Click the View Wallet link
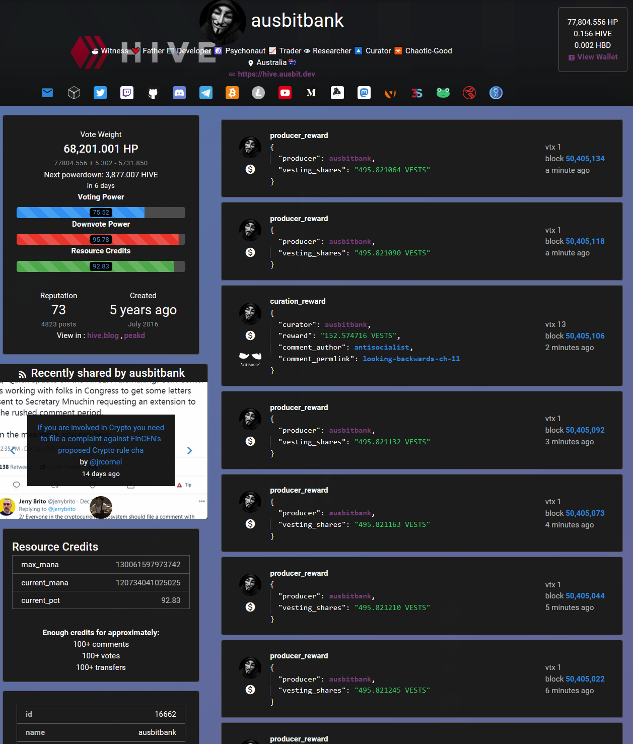The width and height of the screenshot is (633, 744). tap(593, 57)
